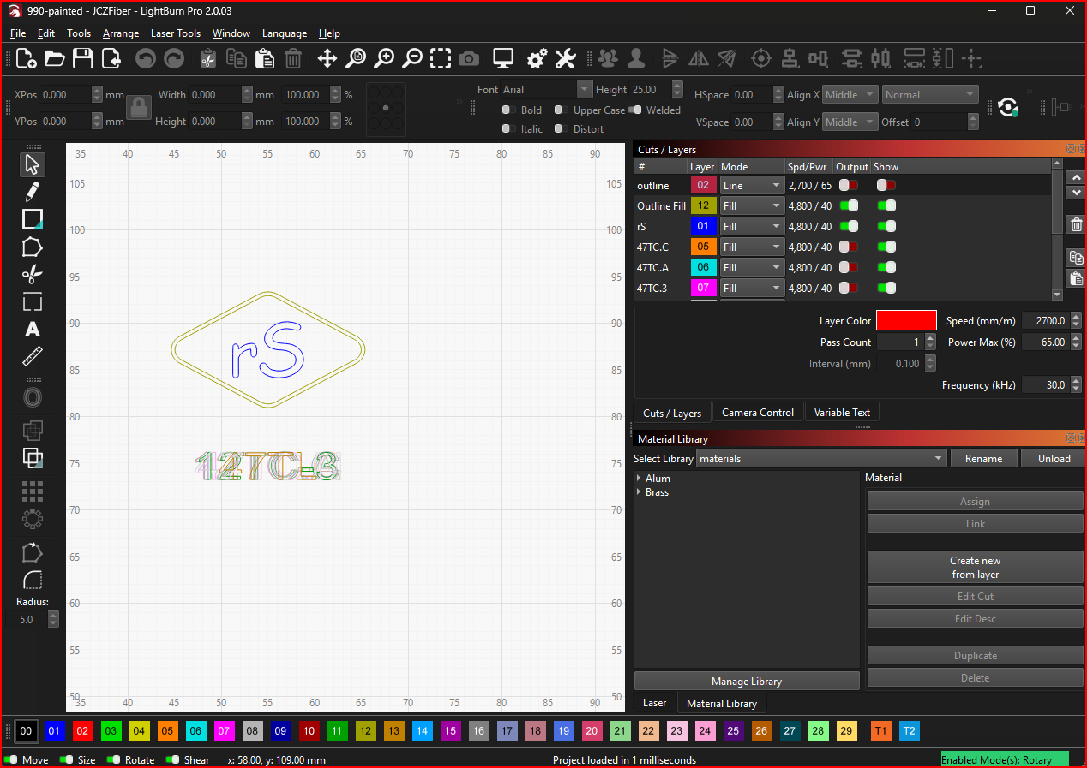Open the camera capture icon
The height and width of the screenshot is (768, 1087).
[469, 58]
